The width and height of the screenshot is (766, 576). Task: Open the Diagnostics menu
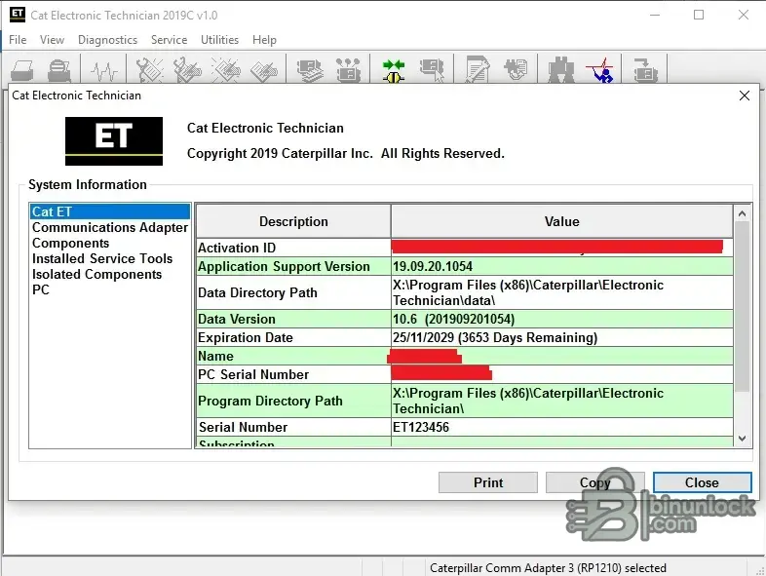click(x=107, y=40)
